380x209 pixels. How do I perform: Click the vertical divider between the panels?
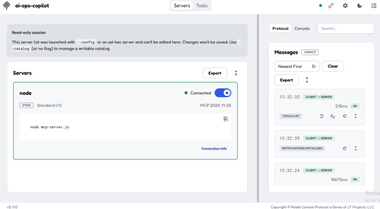tap(258, 108)
